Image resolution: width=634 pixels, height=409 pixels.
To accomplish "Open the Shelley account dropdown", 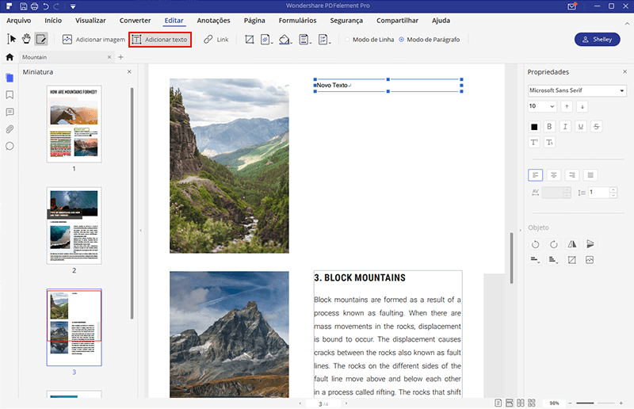I will (x=597, y=40).
